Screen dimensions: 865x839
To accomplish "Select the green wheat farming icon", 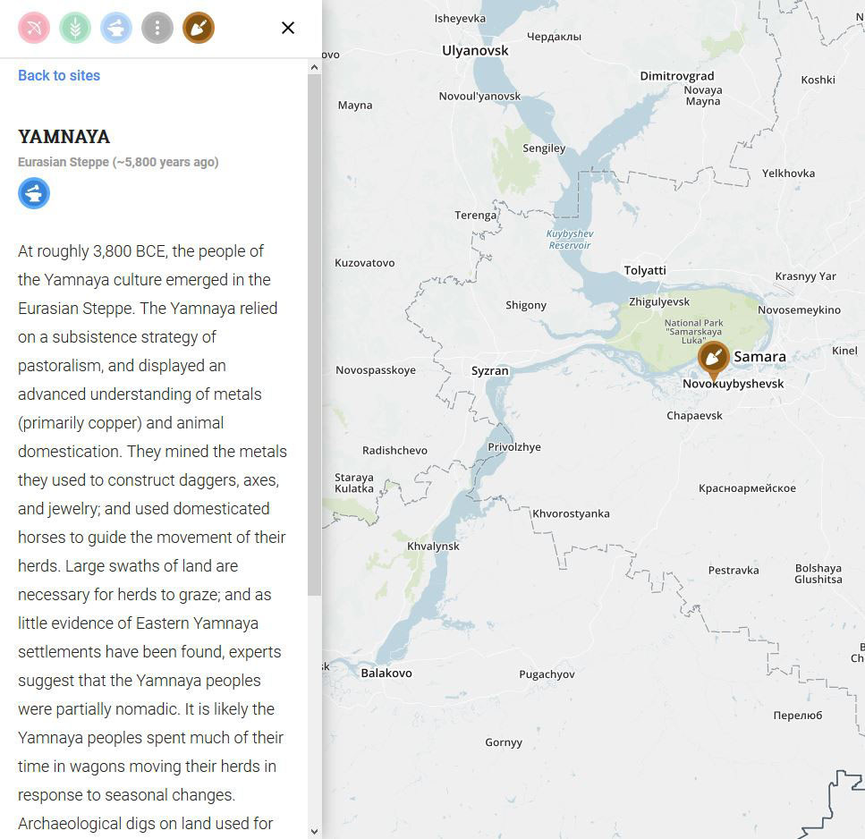I will click(x=75, y=28).
